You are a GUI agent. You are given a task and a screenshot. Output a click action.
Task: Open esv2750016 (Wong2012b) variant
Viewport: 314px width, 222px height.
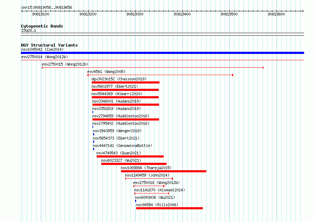click(156, 183)
